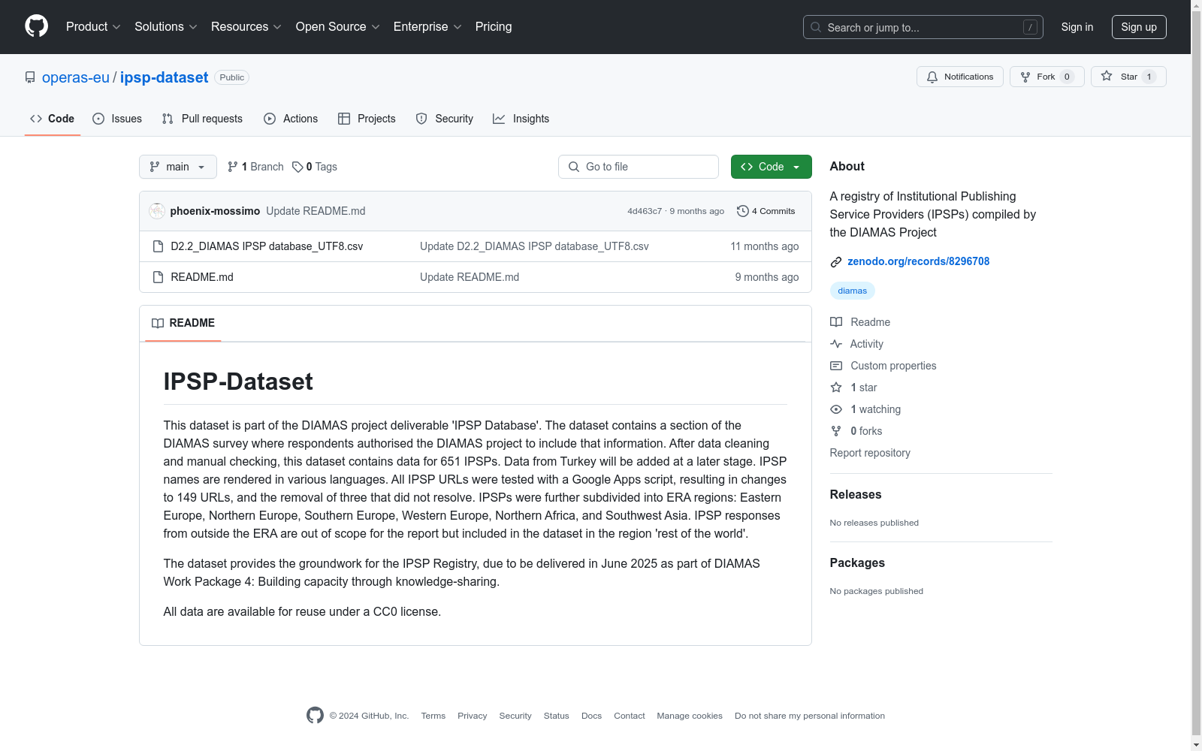Click the Sign up button

[1139, 27]
